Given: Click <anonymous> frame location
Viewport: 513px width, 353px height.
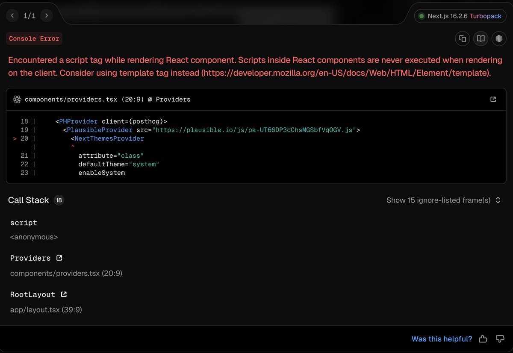Looking at the screenshot, I should 34,237.
